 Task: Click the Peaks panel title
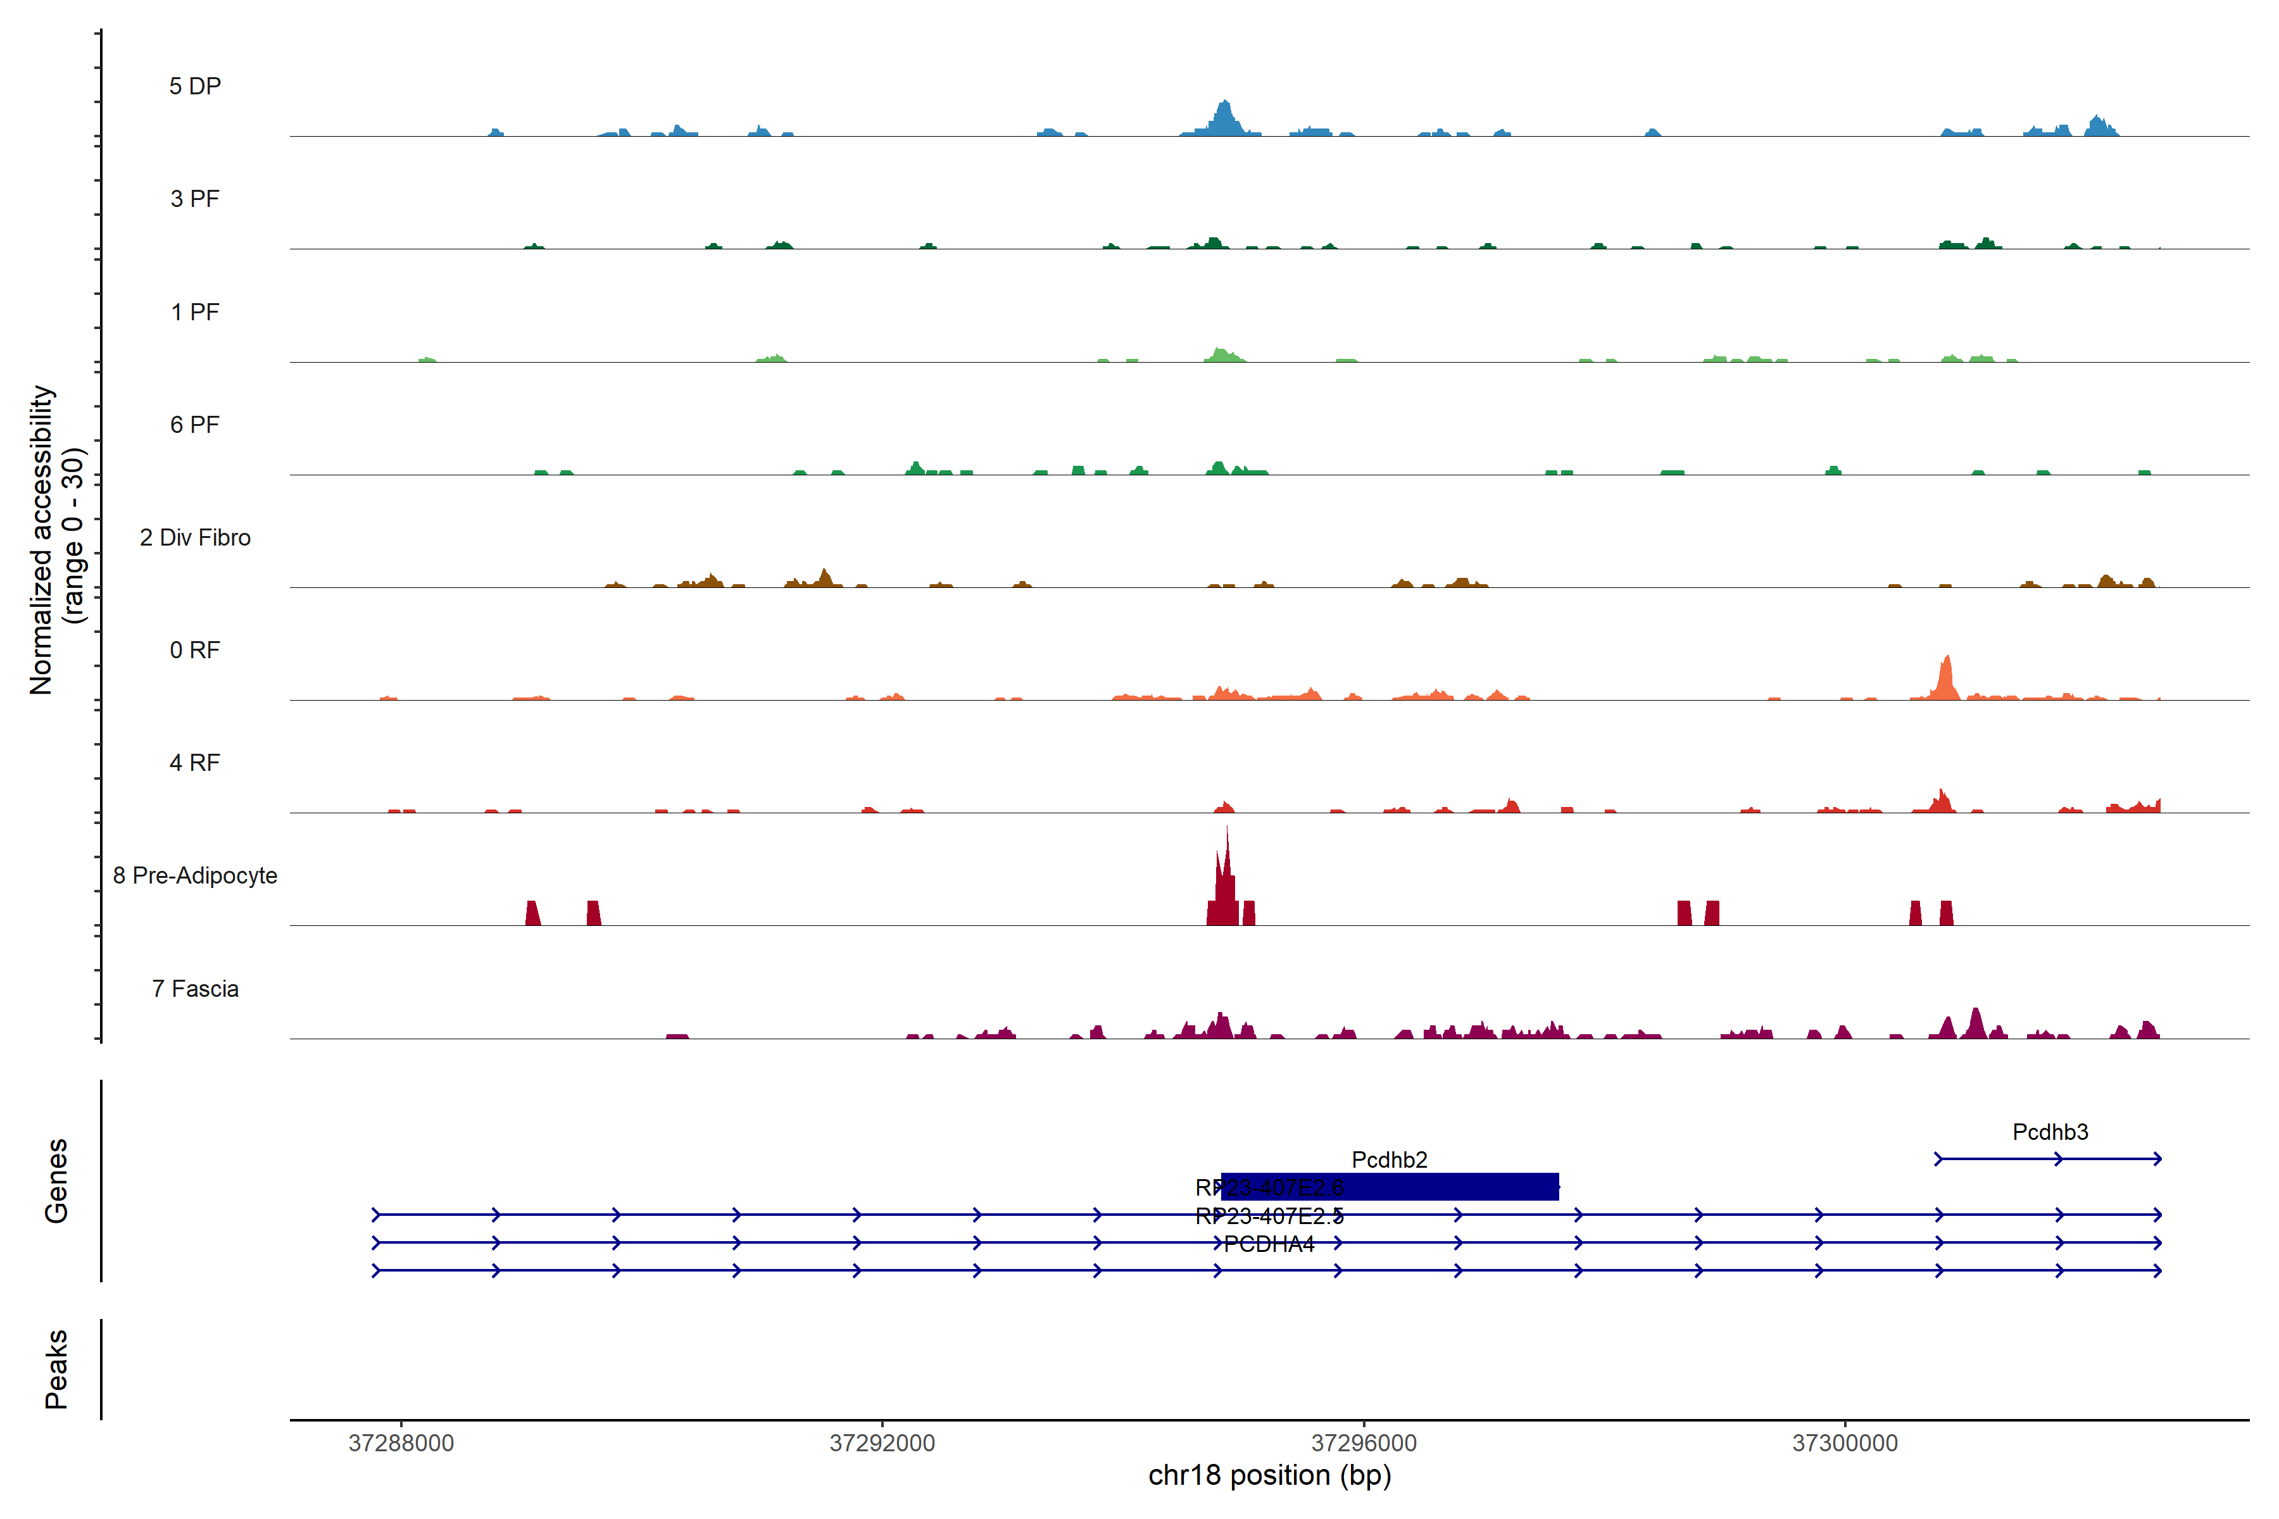[x=56, y=1369]
